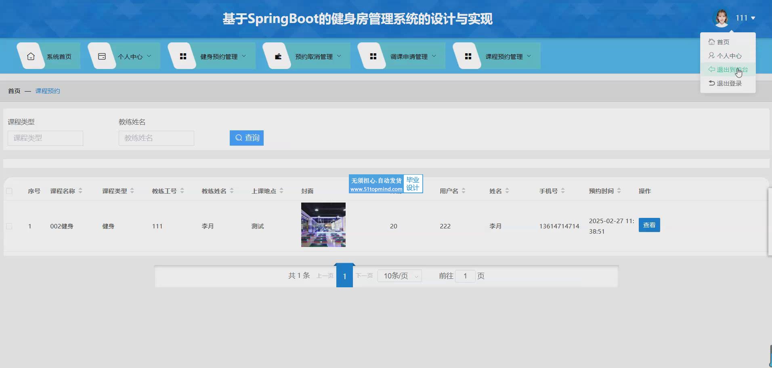Viewport: 772px width, 368px height.
Task: Open the gym cover image thumbnail
Action: [323, 225]
